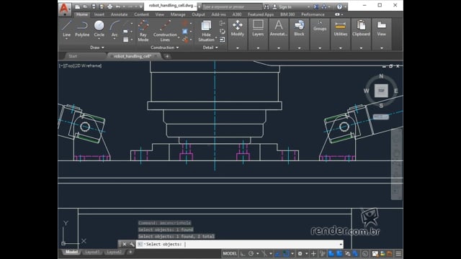Select the Circle tool

pyautogui.click(x=99, y=29)
